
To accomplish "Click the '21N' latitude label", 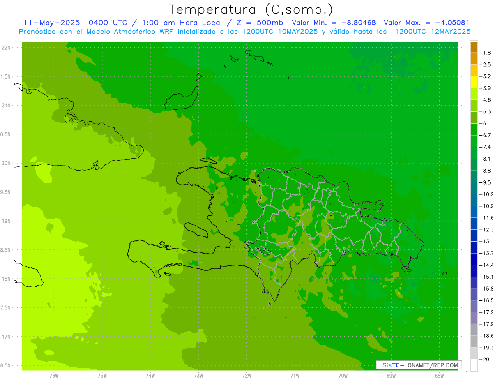I will (7, 105).
